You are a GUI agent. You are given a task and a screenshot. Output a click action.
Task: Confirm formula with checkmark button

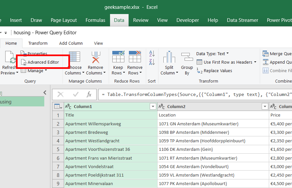coord(76,95)
